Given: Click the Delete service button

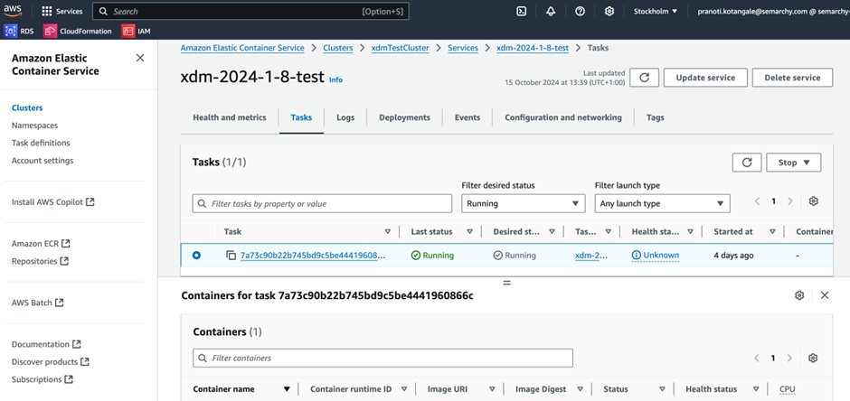Looking at the screenshot, I should tap(792, 78).
